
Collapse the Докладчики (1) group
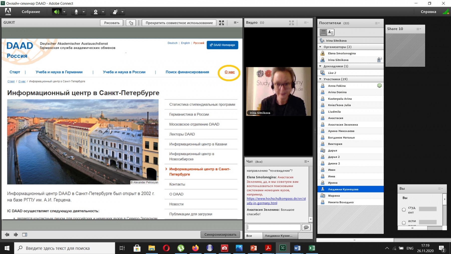pyautogui.click(x=320, y=66)
